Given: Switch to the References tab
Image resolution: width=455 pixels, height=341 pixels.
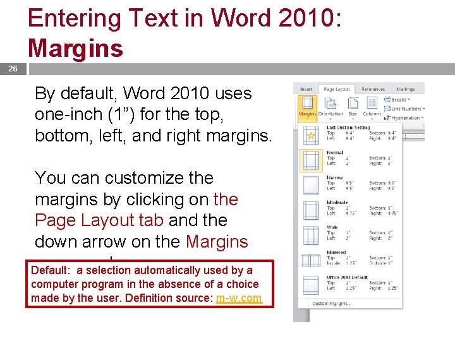Looking at the screenshot, I should click(373, 89).
